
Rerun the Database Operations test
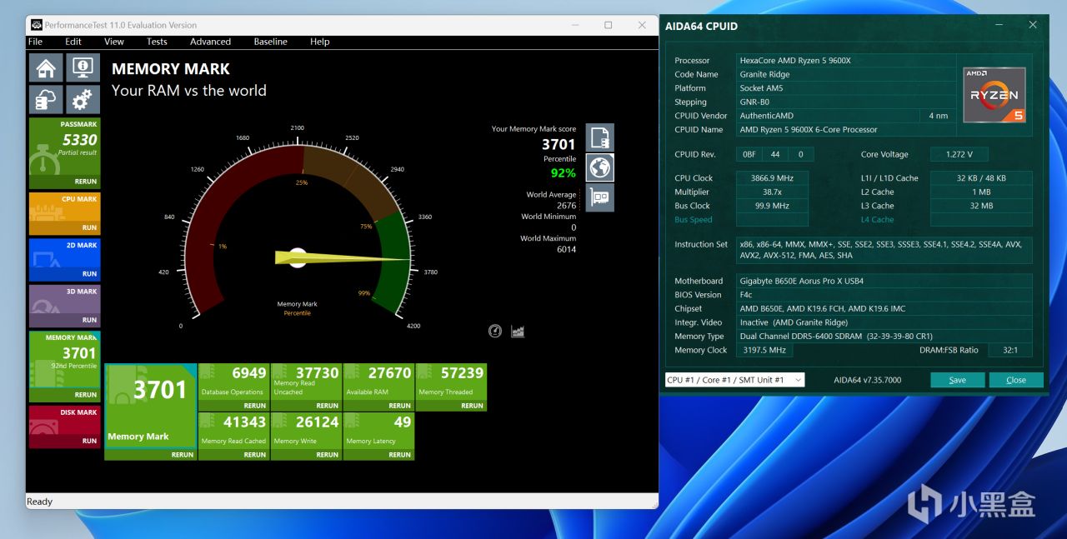click(x=255, y=406)
